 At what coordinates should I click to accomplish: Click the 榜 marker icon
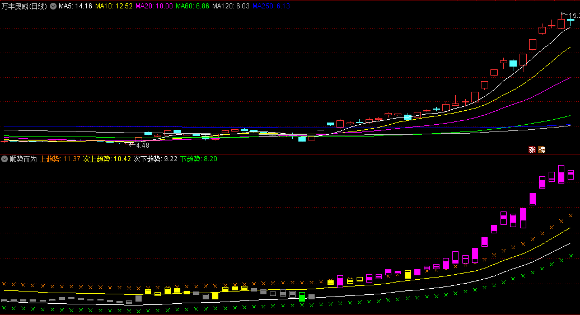pyautogui.click(x=541, y=150)
